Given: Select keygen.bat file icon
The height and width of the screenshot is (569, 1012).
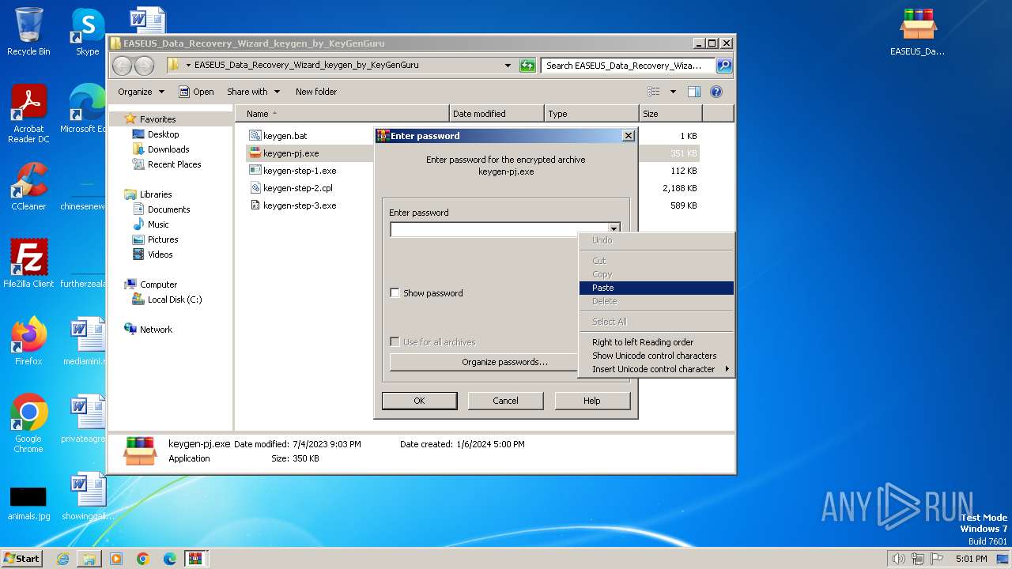Looking at the screenshot, I should click(x=255, y=136).
